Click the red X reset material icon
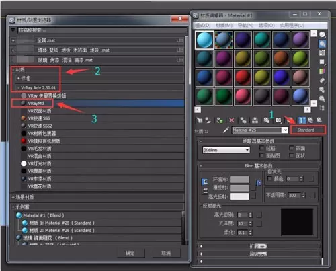Viewport: 336px width, 271px height. (232, 120)
